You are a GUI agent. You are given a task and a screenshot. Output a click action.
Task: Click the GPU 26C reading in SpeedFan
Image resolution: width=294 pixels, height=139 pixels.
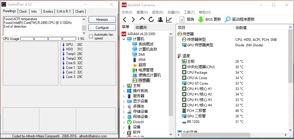coord(72,45)
